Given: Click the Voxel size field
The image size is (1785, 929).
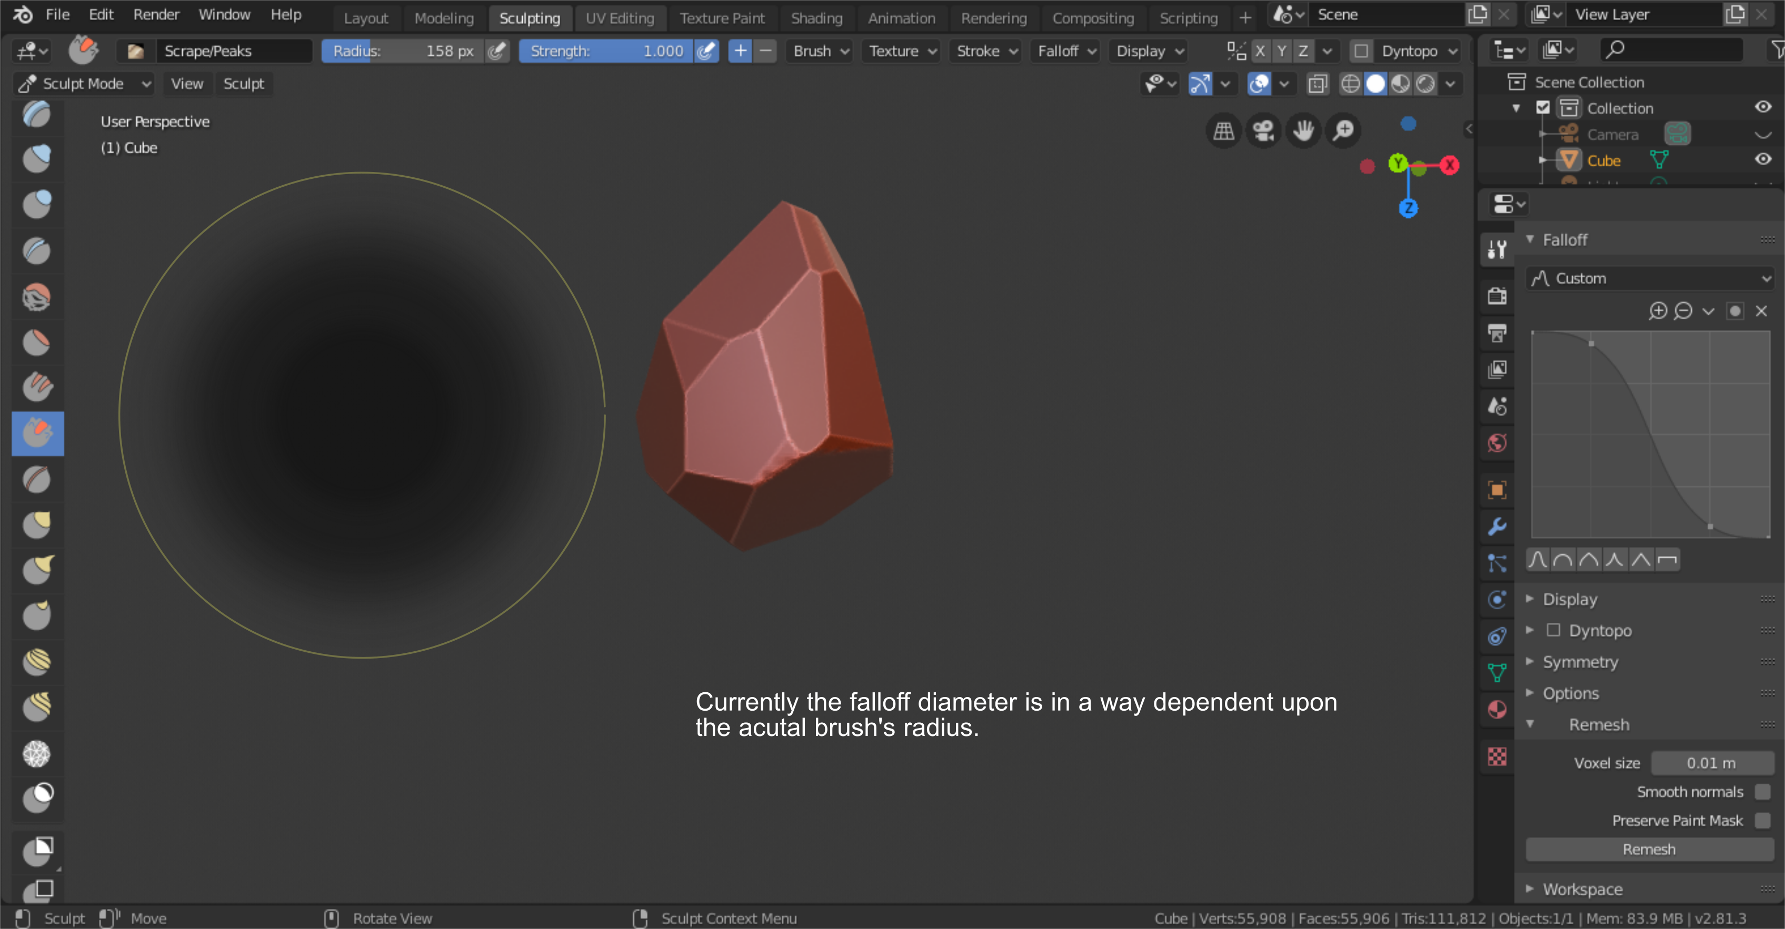Looking at the screenshot, I should pyautogui.click(x=1711, y=763).
